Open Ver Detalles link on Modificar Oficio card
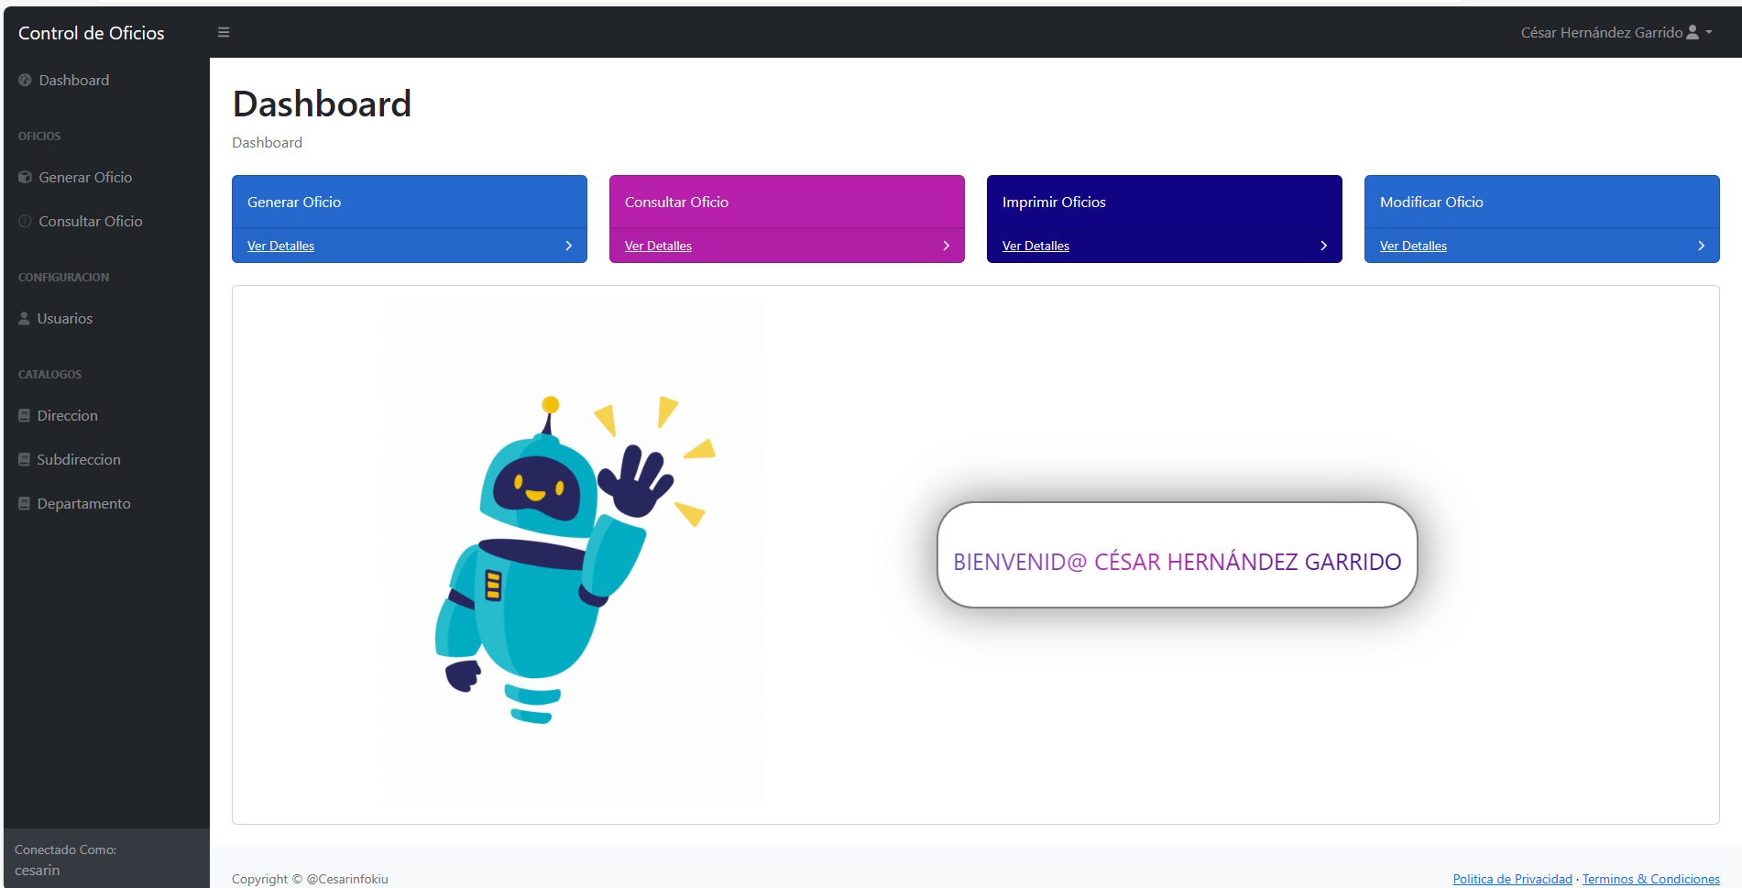The height and width of the screenshot is (888, 1742). point(1413,246)
